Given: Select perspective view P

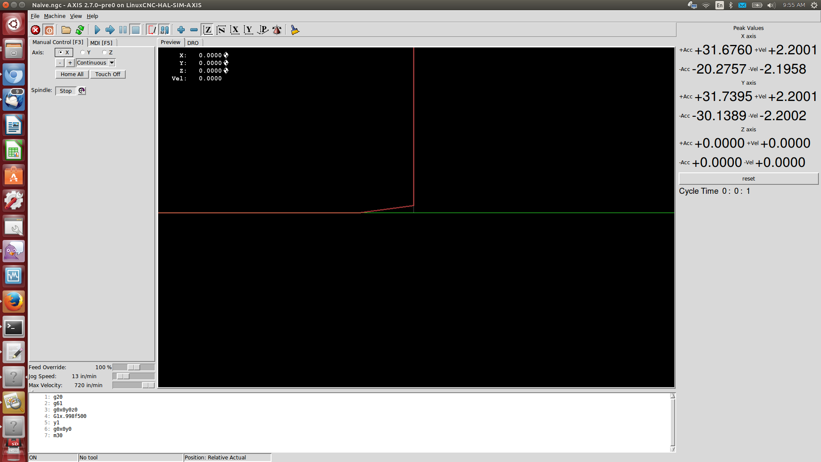Looking at the screenshot, I should (x=263, y=30).
